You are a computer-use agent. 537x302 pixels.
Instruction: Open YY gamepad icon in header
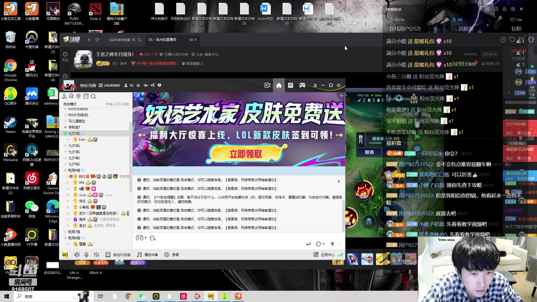(x=302, y=85)
